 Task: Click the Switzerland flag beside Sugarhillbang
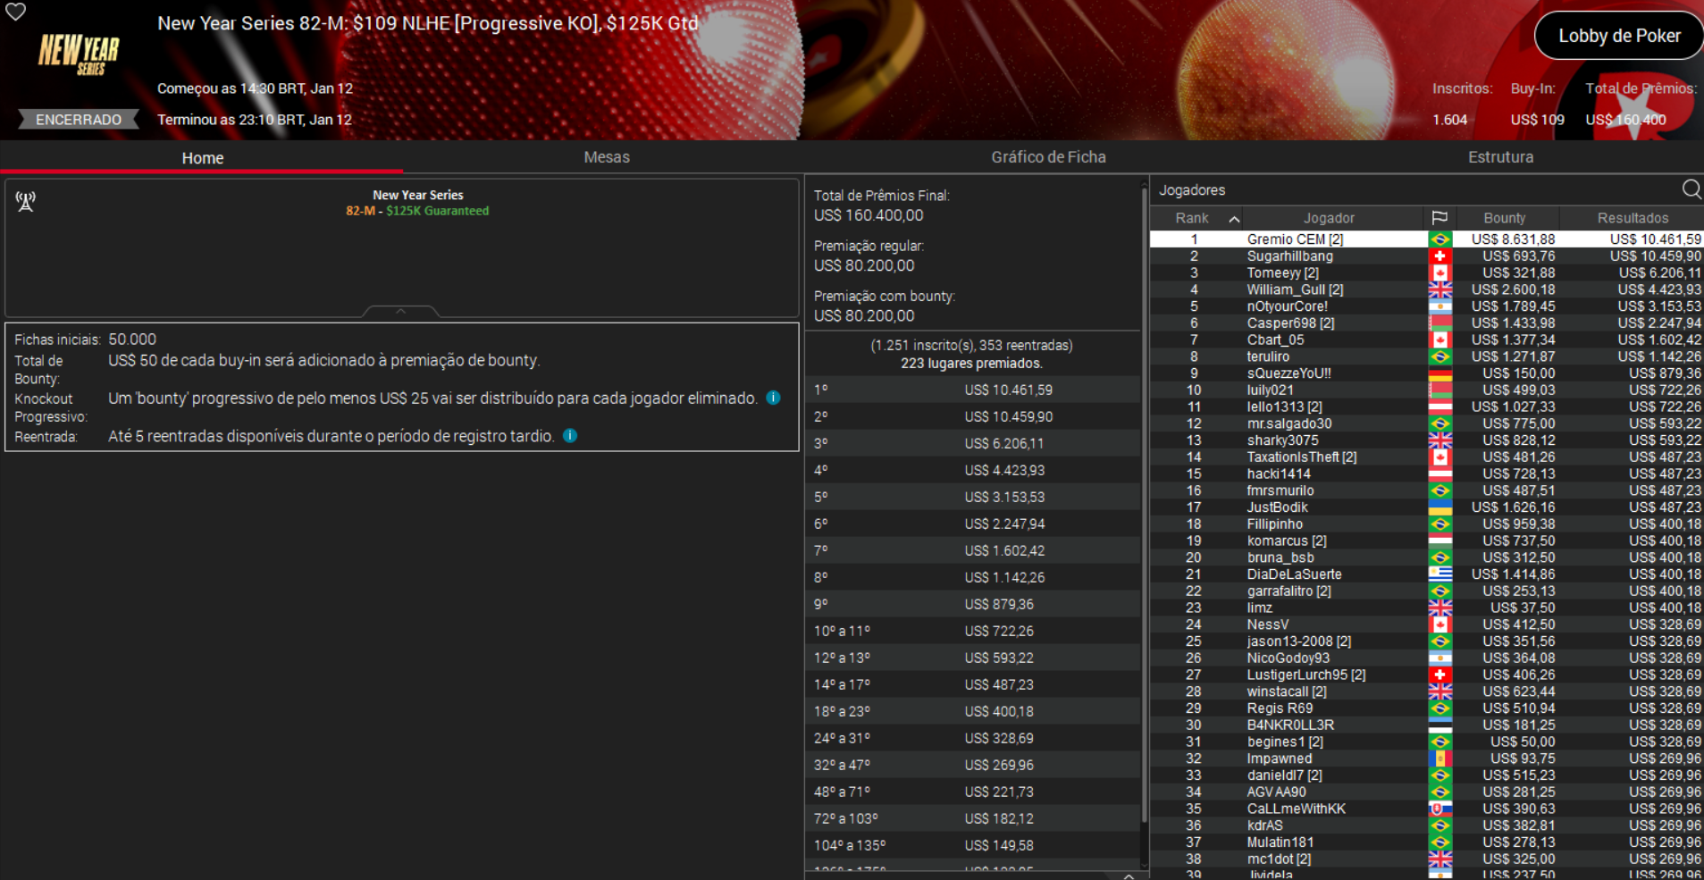tap(1440, 256)
